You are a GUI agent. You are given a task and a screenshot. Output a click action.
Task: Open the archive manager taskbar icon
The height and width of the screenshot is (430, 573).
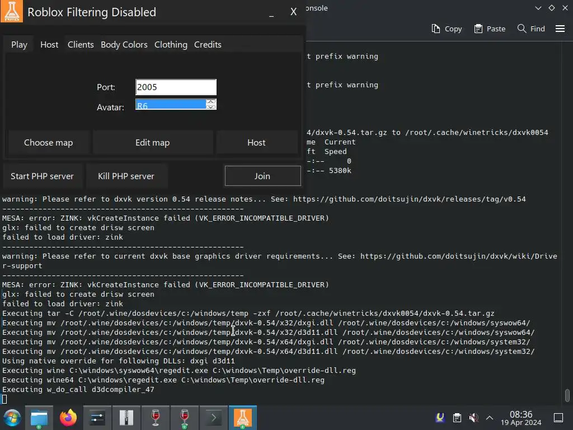[126, 418]
